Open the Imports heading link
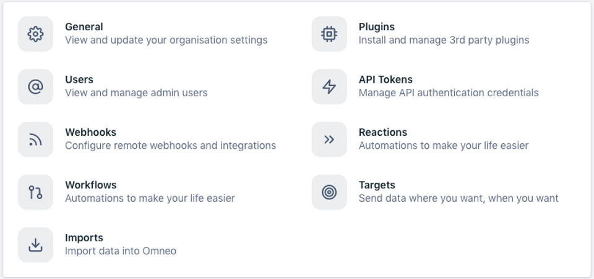594x279 pixels. [84, 238]
